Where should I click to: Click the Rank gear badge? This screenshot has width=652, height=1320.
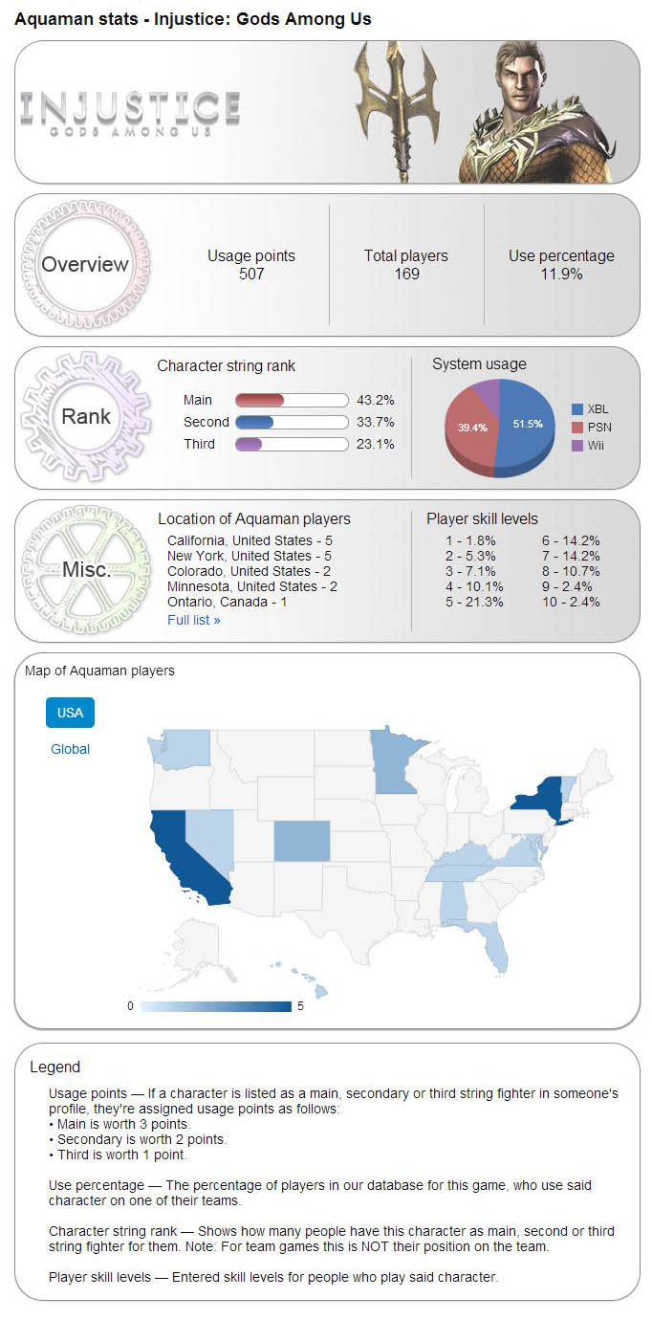tap(85, 416)
